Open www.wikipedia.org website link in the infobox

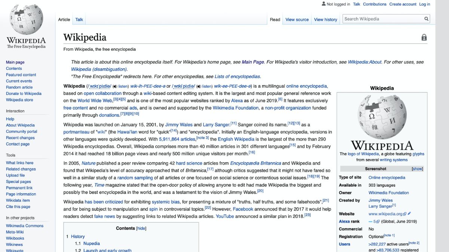coord(385,214)
